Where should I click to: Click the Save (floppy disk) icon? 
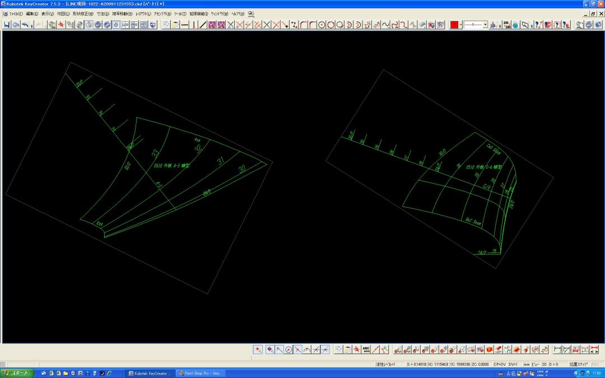coord(7,25)
